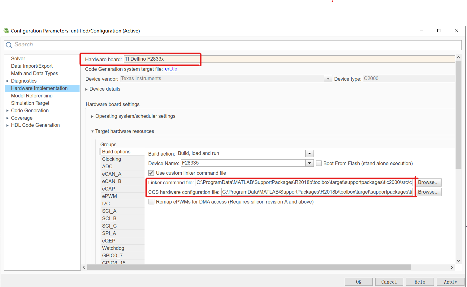467x287 pixels.
Task: Open Math and Data Types pane
Action: pos(35,73)
